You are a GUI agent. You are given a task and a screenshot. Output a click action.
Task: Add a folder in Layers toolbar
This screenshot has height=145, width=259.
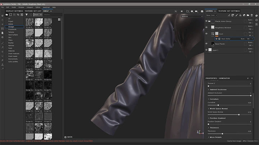coord(248,15)
